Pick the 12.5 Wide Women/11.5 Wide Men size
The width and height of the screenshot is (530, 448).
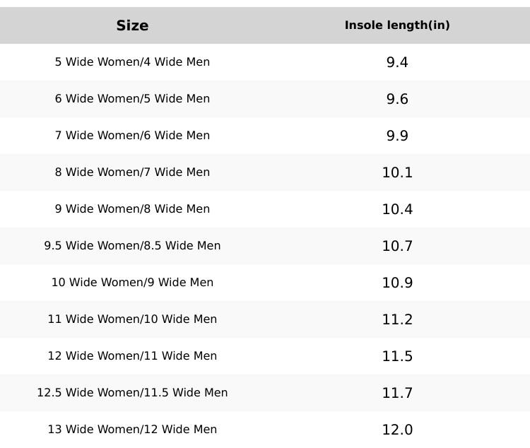point(132,393)
